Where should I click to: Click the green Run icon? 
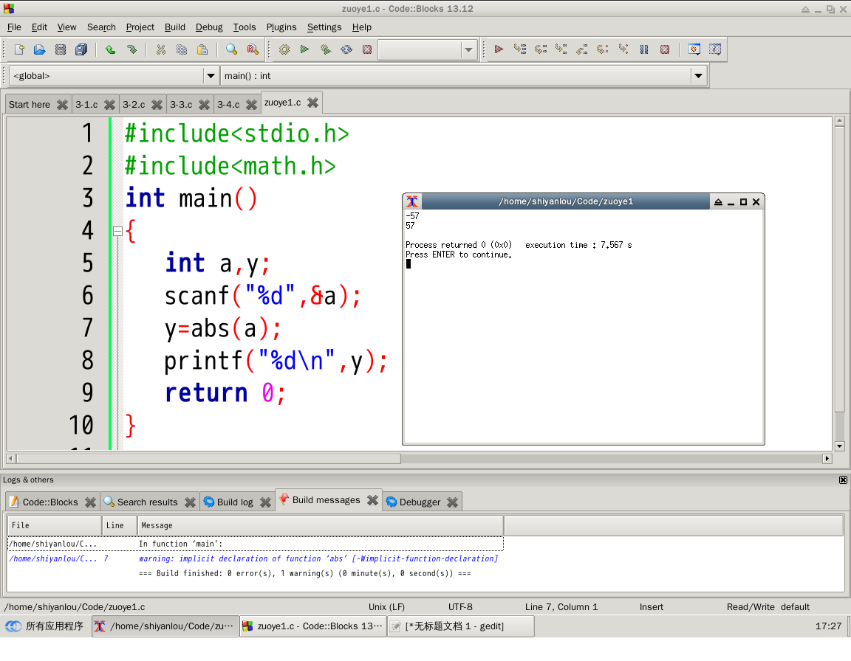pos(304,49)
